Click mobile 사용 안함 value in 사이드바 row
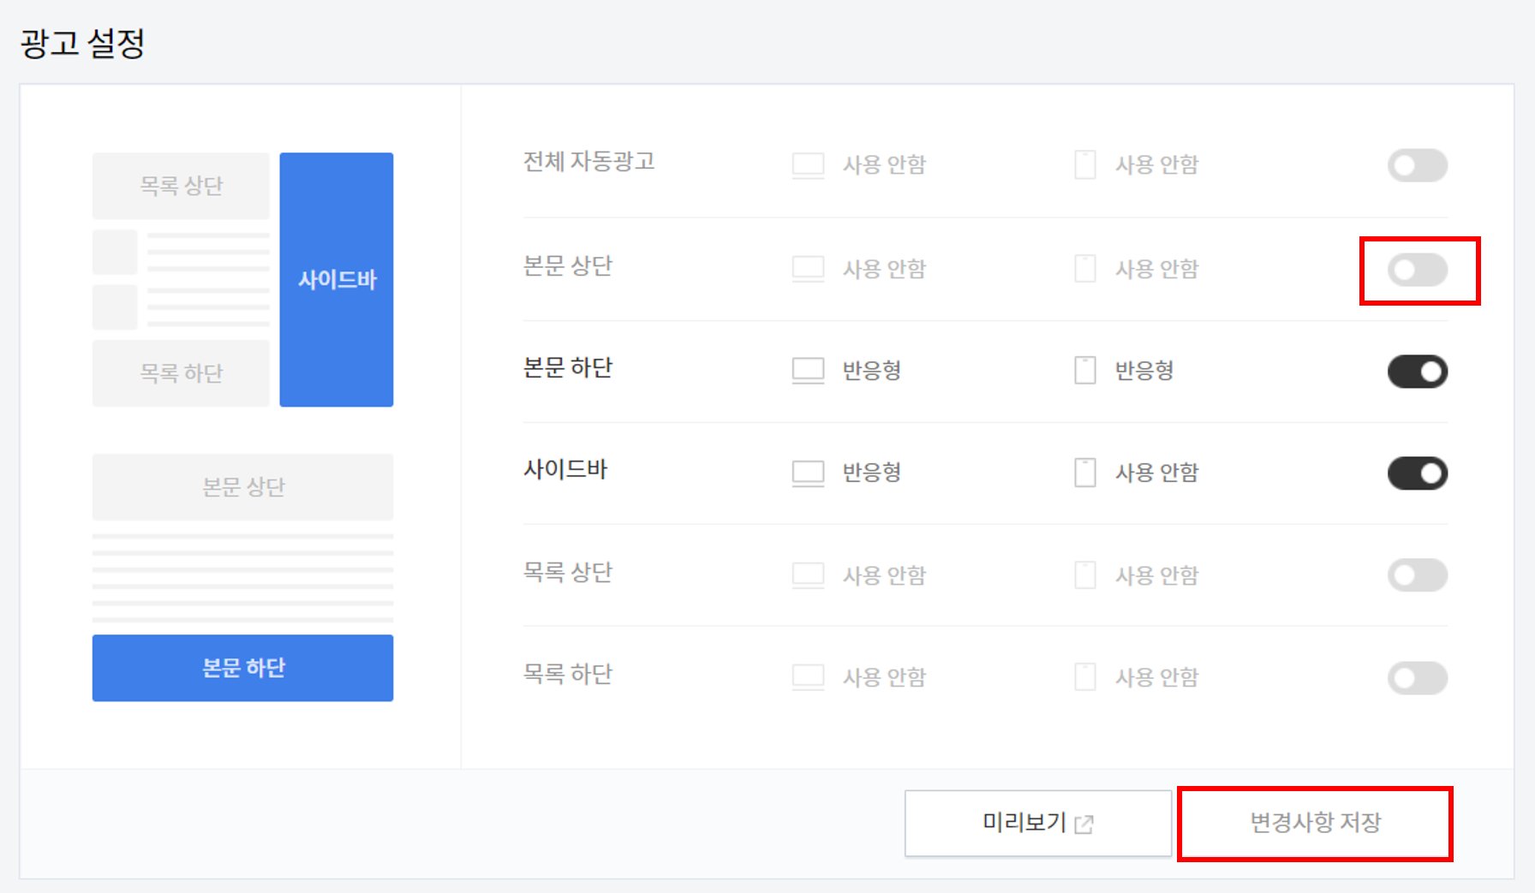 pyautogui.click(x=1157, y=473)
